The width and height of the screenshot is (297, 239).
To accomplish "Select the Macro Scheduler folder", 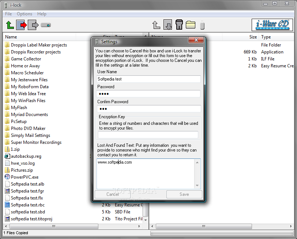I will (27, 73).
